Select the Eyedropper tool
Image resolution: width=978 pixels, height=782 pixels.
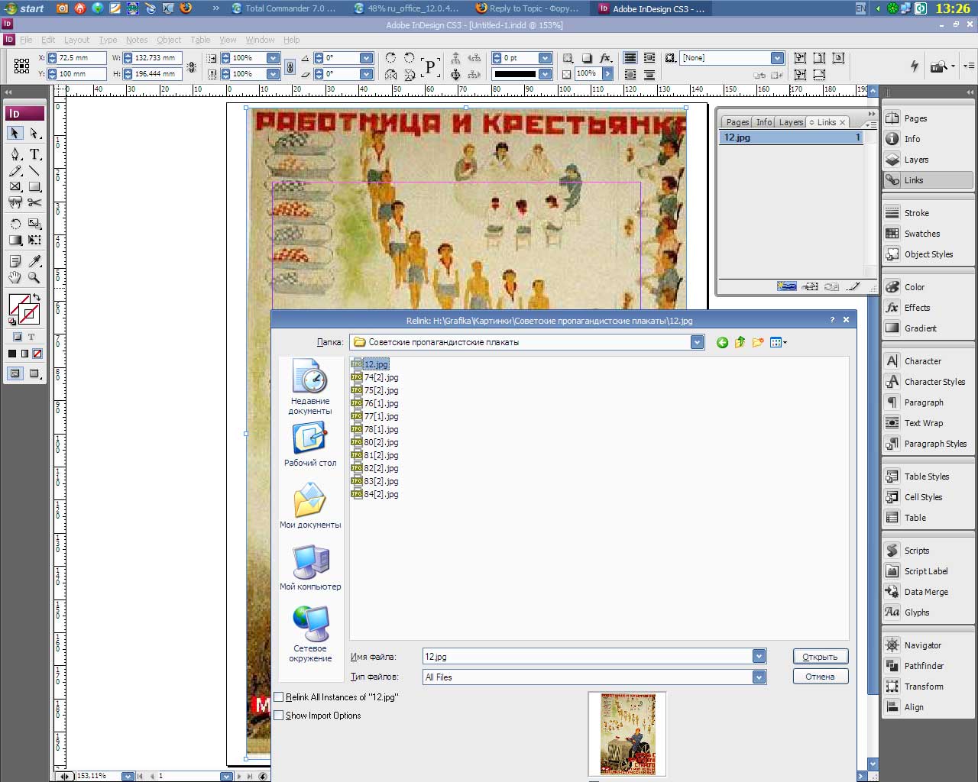[x=34, y=262]
